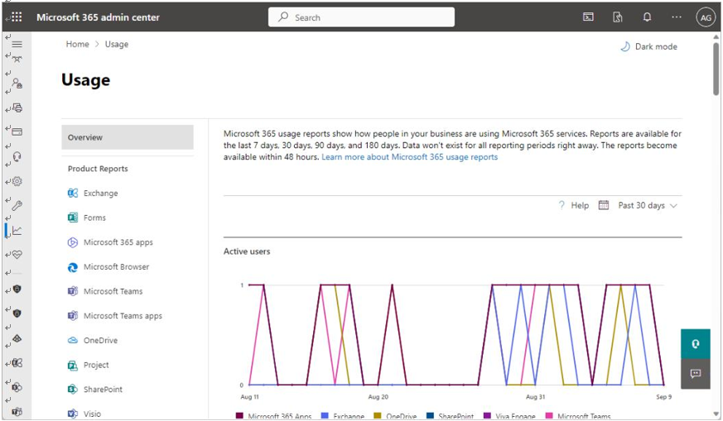Click the Aug 20 label on chart axis

point(378,396)
